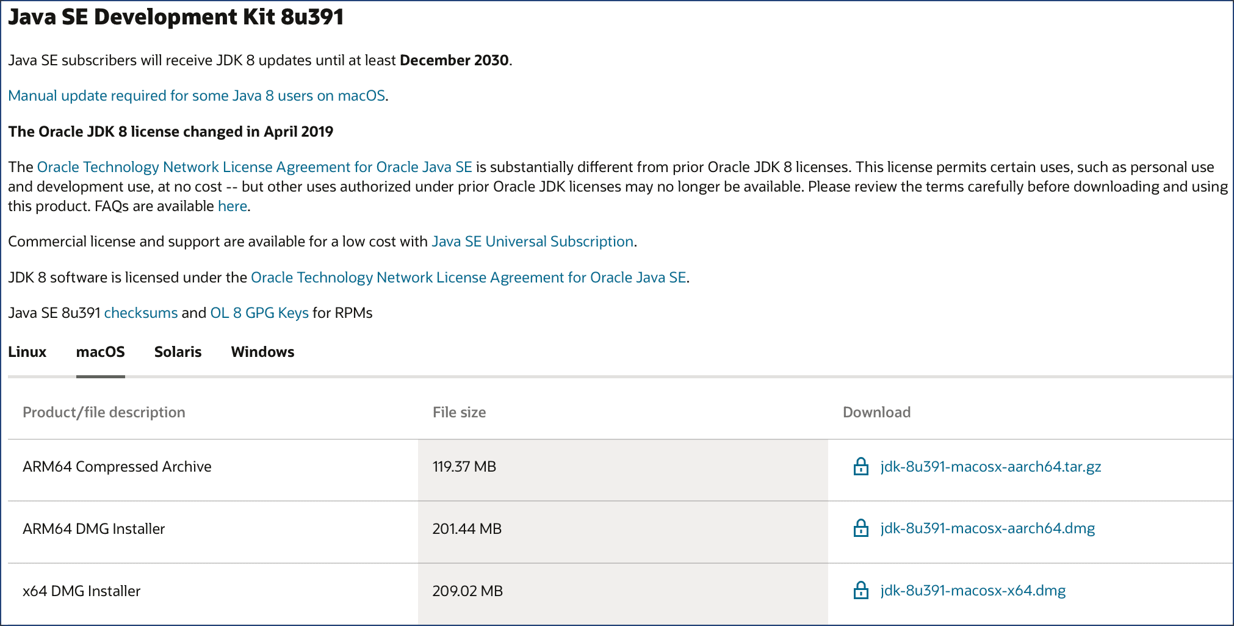Open the Java SE 8u391 checksums link

pos(141,313)
